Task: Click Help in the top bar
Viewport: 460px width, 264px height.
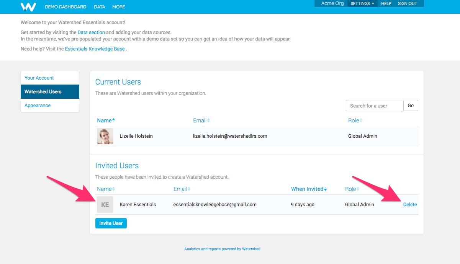Action: click(x=386, y=3)
